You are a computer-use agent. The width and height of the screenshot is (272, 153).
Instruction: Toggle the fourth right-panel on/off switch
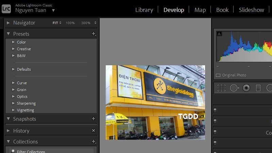coord(215,143)
